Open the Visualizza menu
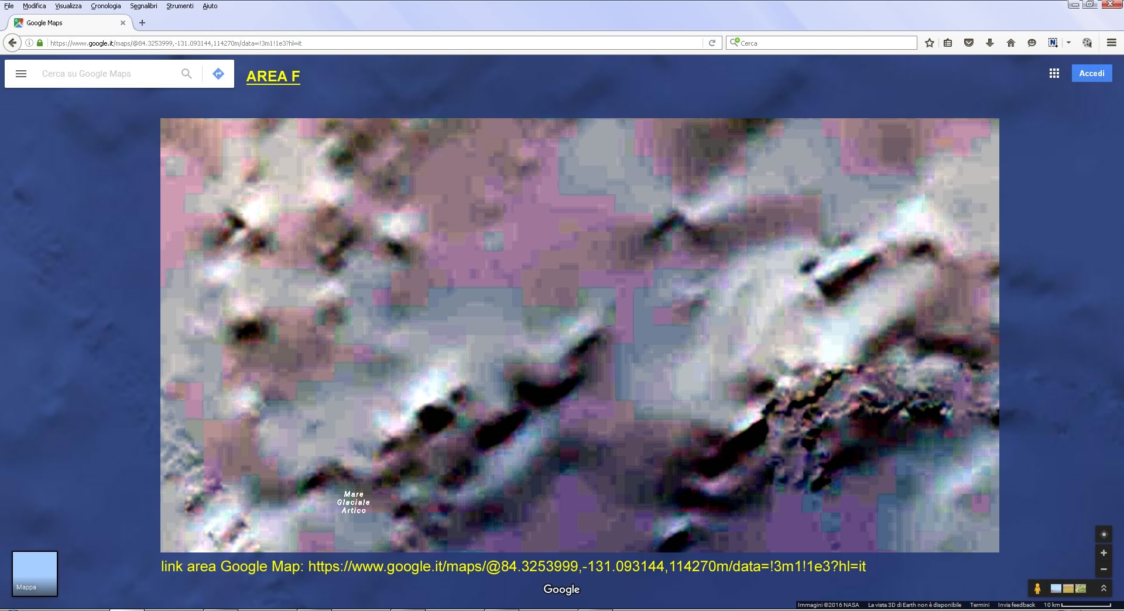Screen dimensions: 1124x611 pos(68,6)
